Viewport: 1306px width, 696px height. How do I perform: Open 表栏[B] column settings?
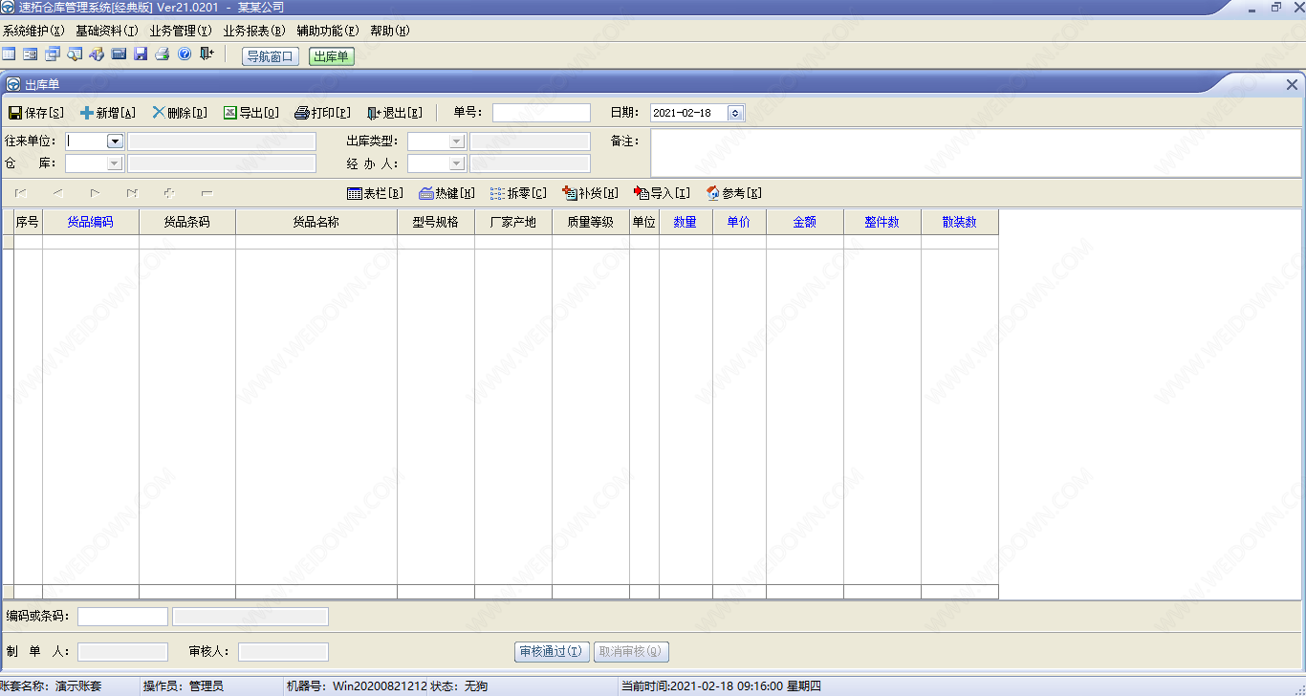click(x=375, y=193)
